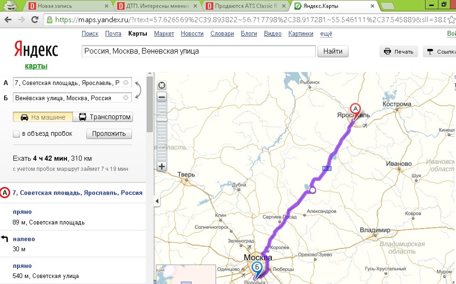This screenshot has height=284, width=456.
Task: Clear point Б address field
Action: pyautogui.click(x=125, y=98)
